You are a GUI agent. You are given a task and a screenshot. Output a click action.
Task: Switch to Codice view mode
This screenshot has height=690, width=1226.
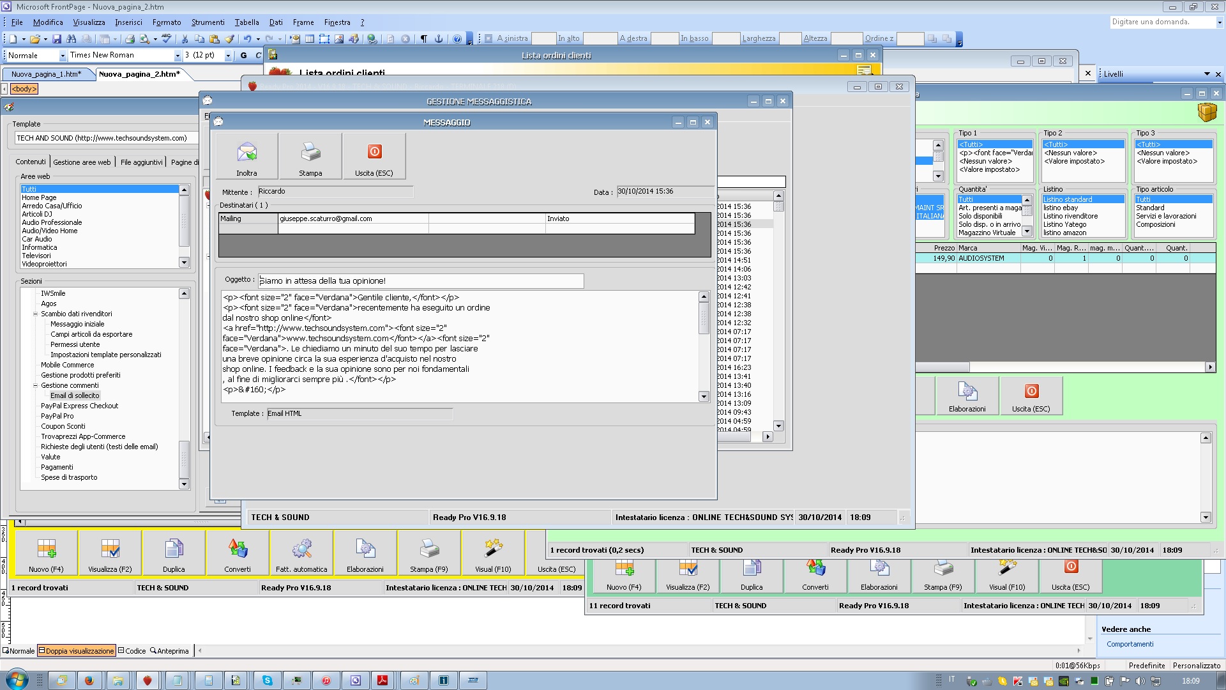[132, 651]
